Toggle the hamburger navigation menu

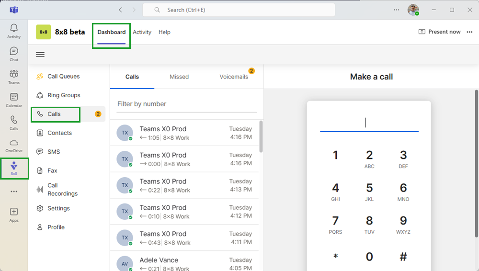pos(40,55)
